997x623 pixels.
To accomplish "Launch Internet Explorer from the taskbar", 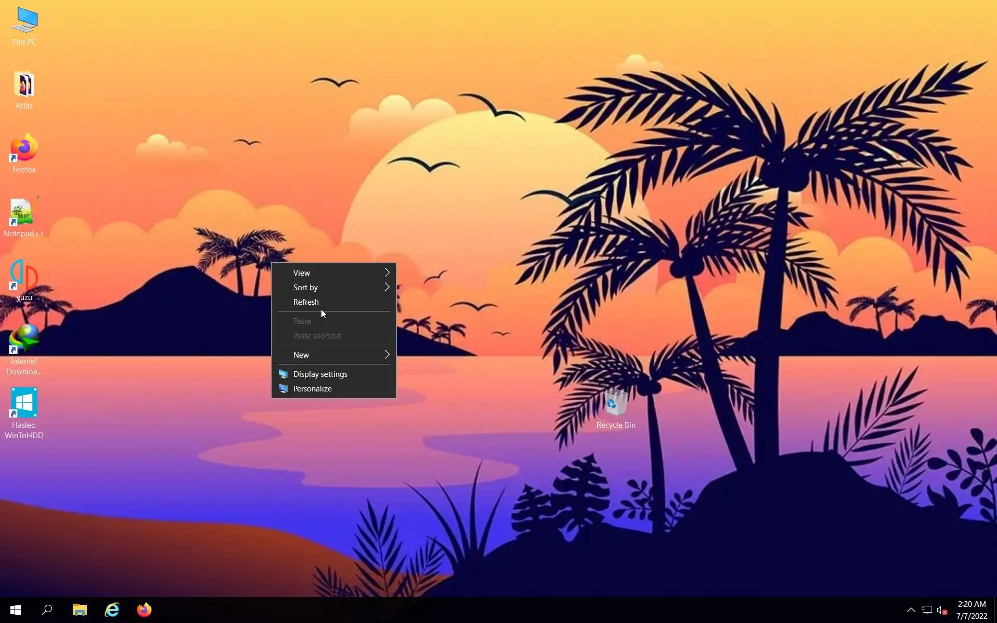I will pyautogui.click(x=112, y=610).
